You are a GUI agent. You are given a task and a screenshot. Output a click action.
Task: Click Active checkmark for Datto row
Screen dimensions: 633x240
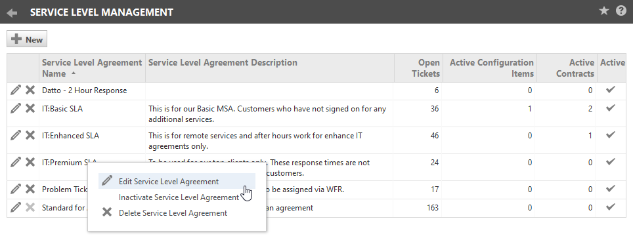611,90
